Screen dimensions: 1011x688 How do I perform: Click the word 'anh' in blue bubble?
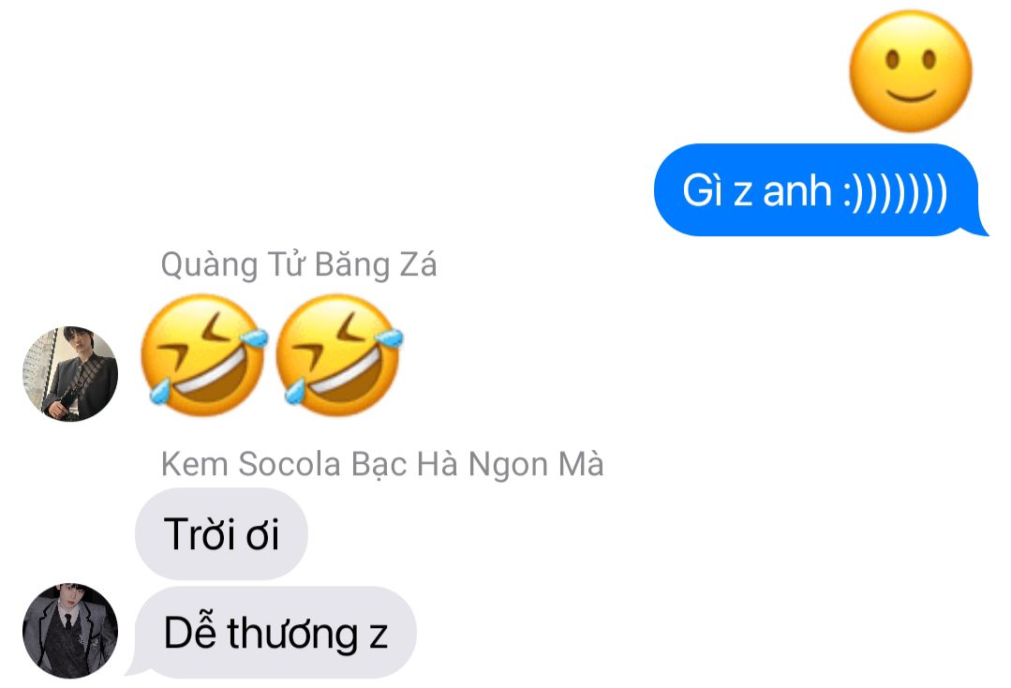tap(797, 191)
